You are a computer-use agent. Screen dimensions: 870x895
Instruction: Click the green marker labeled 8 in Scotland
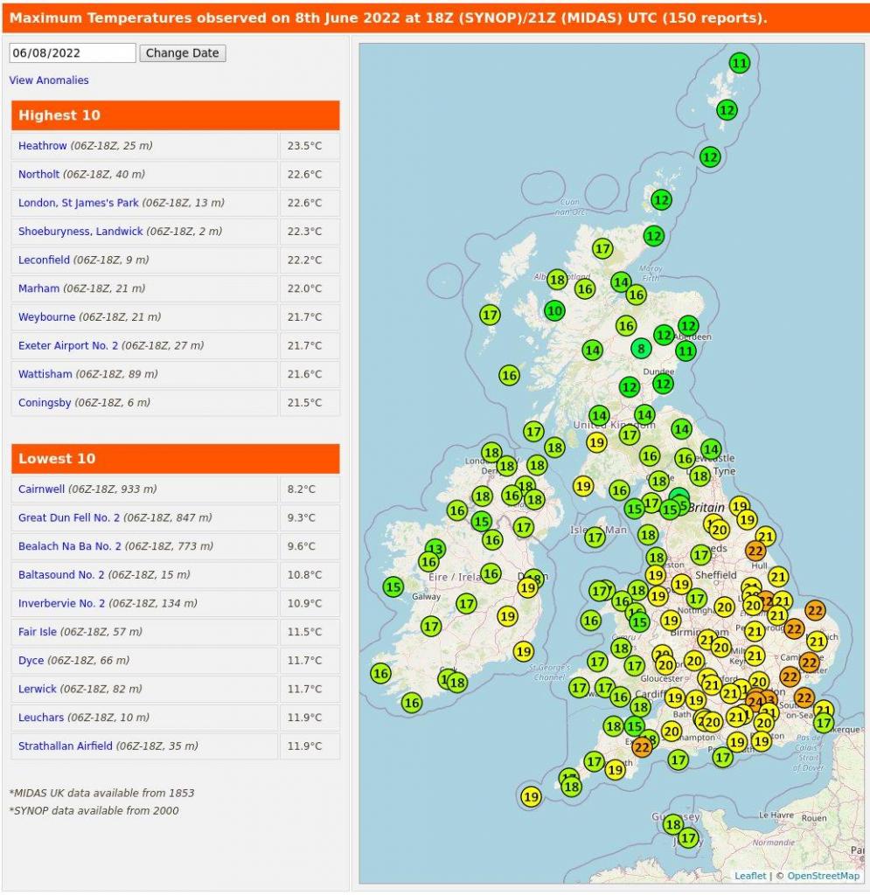click(642, 348)
